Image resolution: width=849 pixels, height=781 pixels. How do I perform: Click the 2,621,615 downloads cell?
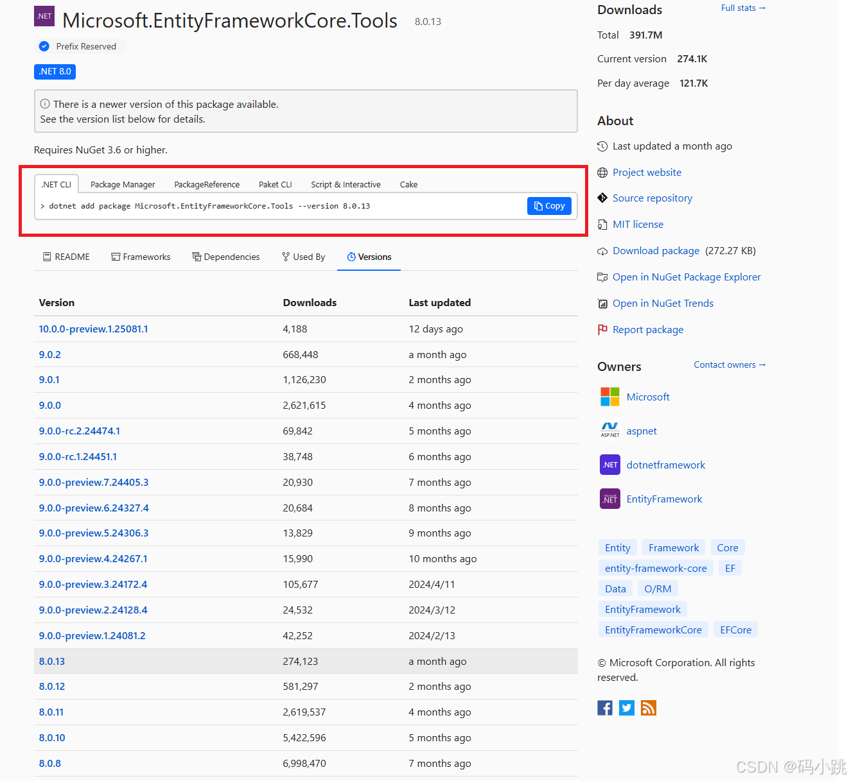[x=304, y=406]
